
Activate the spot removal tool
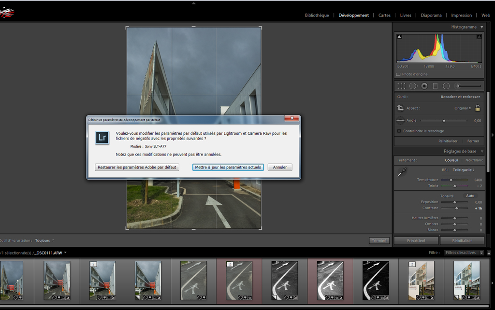coord(413,86)
